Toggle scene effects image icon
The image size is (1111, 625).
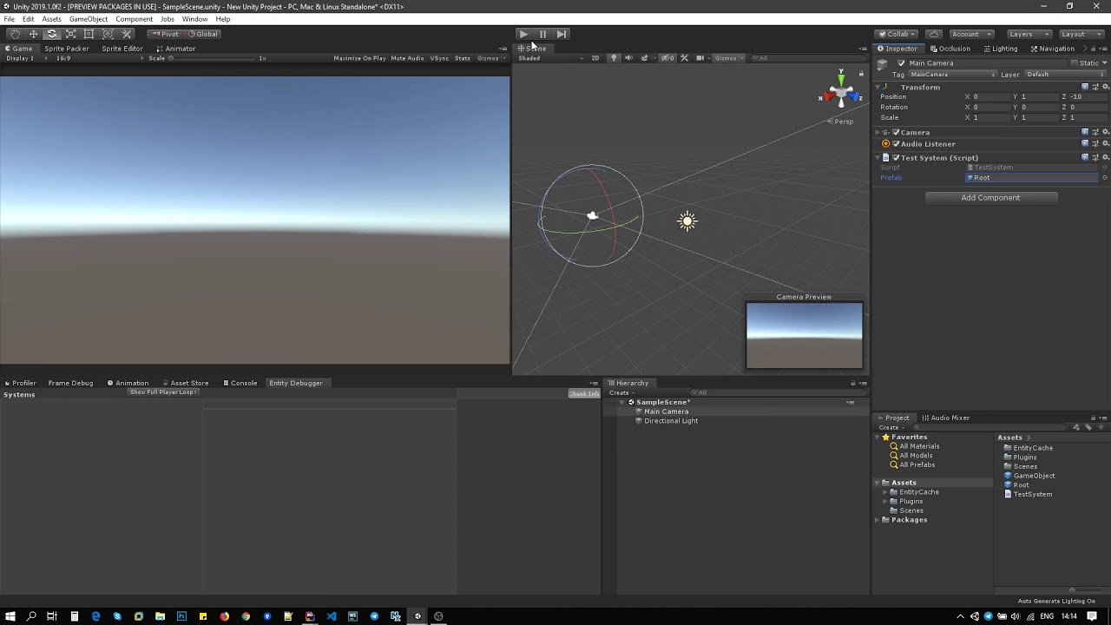(x=644, y=58)
